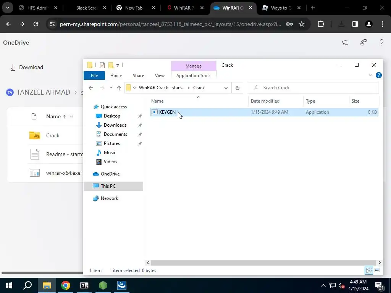Select This PC in navigation pane
Viewport: 391px width, 293px height.
108,186
